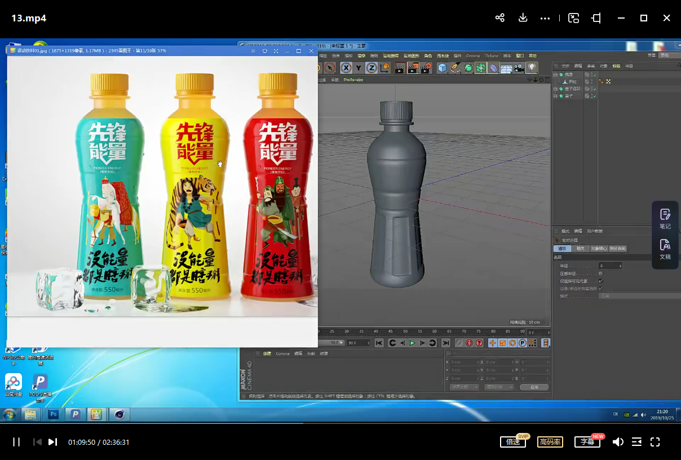Viewport: 681px width, 460px height.
Task: Open the 文稿 AI transcript panel
Action: (665, 249)
